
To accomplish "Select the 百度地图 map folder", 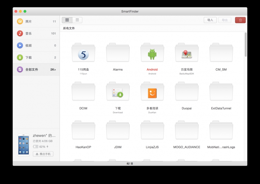I will point(187,52).
